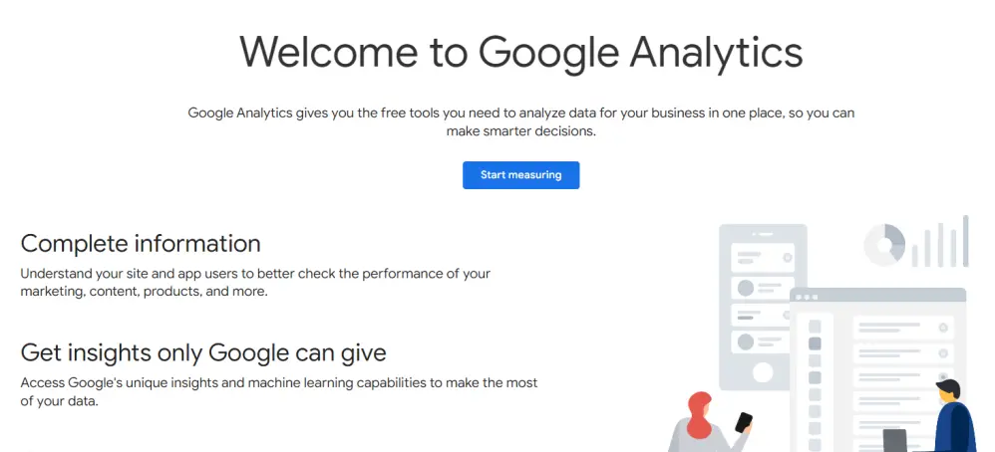Click the grey laptop in the illustration

(x=894, y=441)
